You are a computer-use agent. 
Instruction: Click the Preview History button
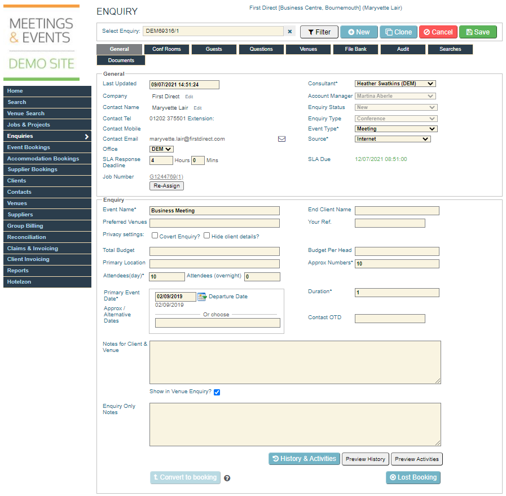[366, 459]
